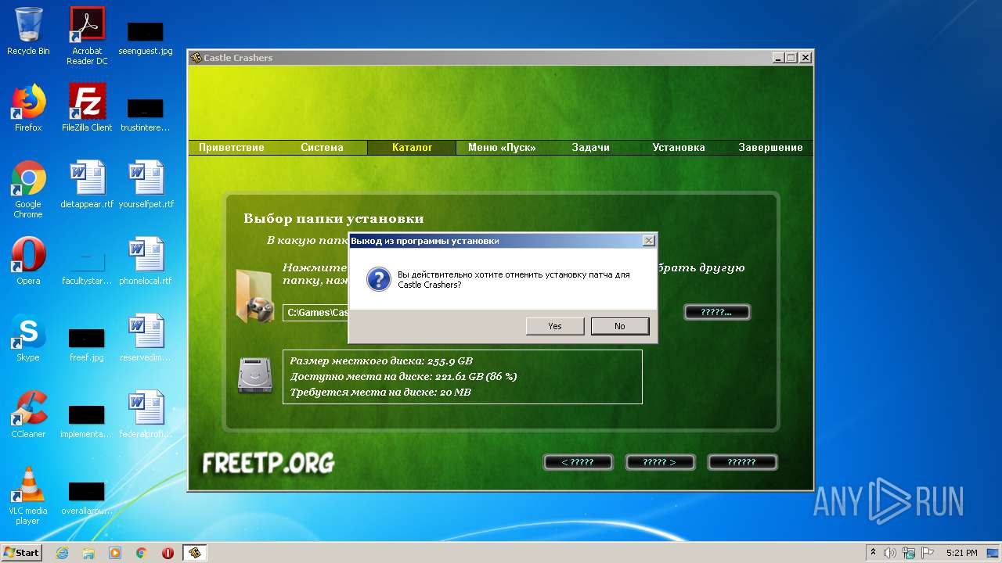Click the installer next button
The width and height of the screenshot is (1002, 563).
click(660, 462)
